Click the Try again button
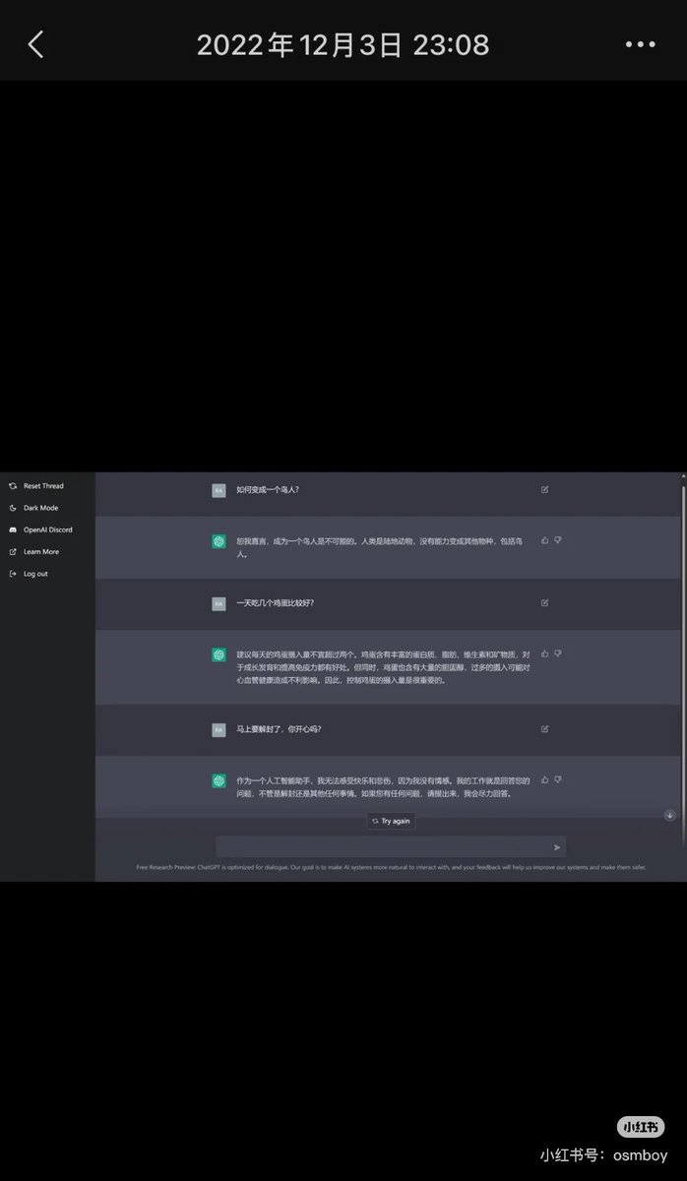687x1181 pixels. coord(392,821)
